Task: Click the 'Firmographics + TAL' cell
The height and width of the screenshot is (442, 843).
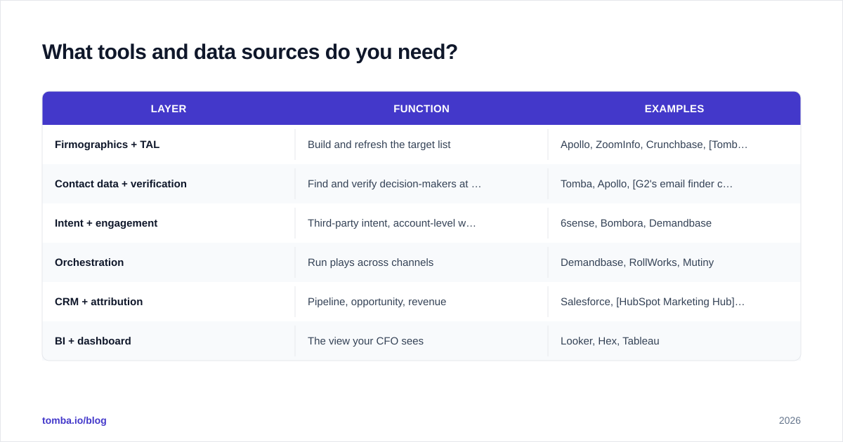Action: coord(169,145)
